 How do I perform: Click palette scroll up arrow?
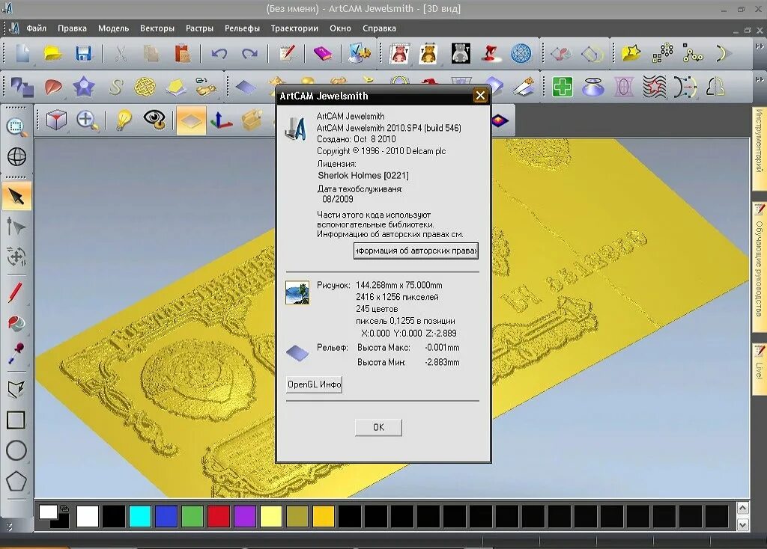coord(742,508)
